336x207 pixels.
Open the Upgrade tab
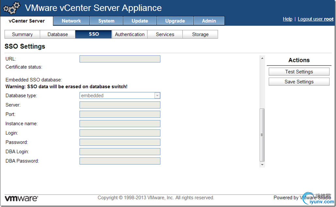175,21
